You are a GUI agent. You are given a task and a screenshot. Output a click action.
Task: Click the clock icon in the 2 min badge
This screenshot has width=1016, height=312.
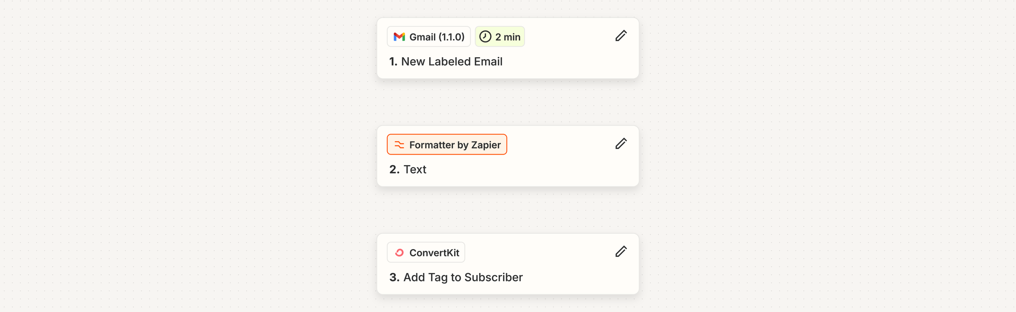tap(486, 36)
